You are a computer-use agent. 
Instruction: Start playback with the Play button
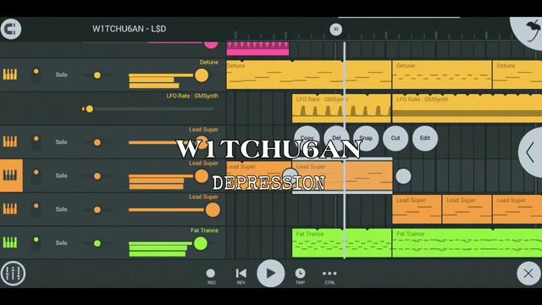(x=271, y=273)
